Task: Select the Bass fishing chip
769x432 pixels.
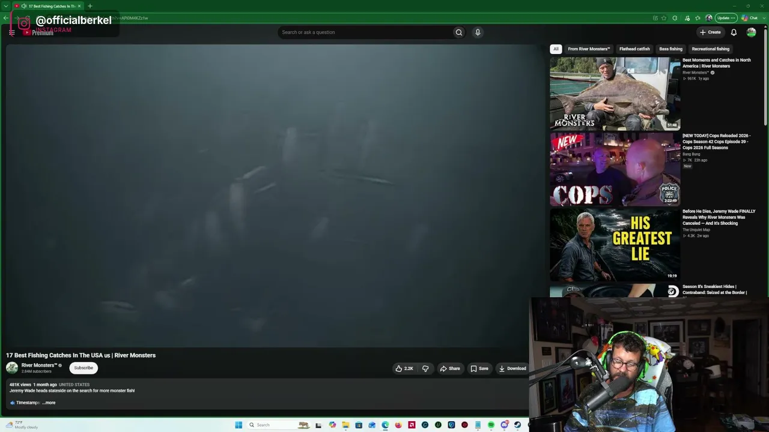Action: (x=670, y=49)
